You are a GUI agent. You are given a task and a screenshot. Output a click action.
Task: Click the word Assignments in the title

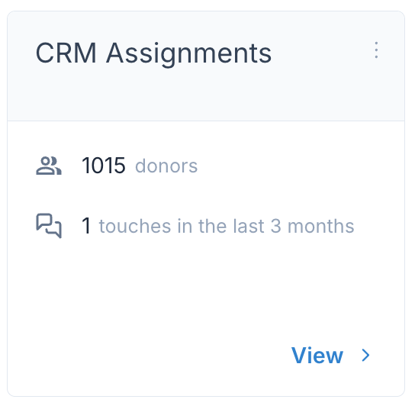coord(188,54)
